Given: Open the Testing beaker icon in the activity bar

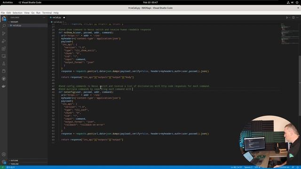Looking at the screenshot, I should click(4, 64).
